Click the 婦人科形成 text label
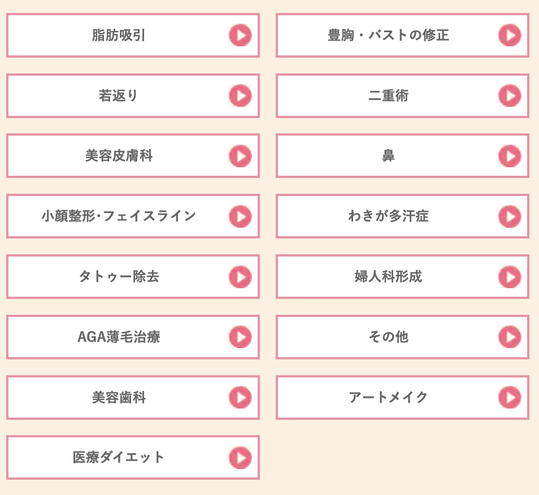The image size is (539, 495). tap(389, 276)
